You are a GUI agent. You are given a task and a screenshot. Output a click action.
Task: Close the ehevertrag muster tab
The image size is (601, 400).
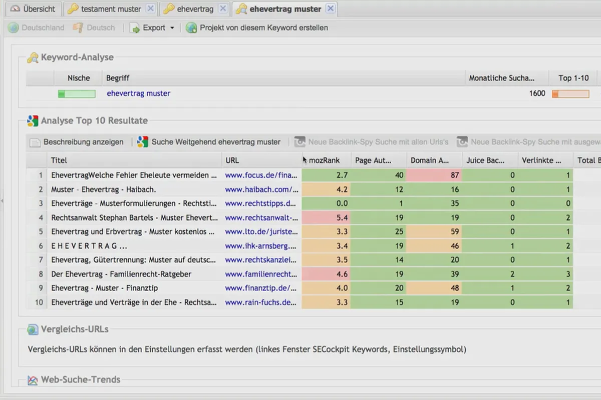330,9
